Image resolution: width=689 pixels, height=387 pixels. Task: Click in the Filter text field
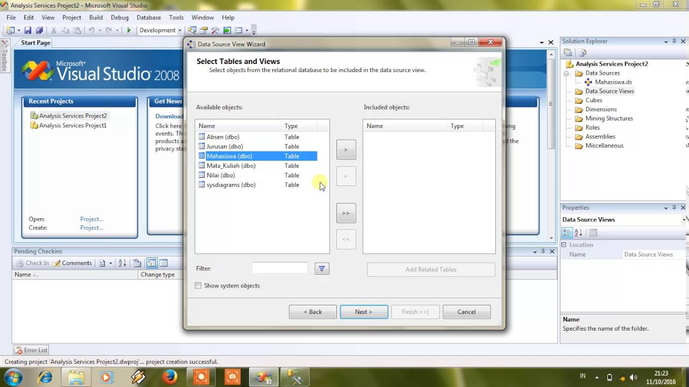280,268
